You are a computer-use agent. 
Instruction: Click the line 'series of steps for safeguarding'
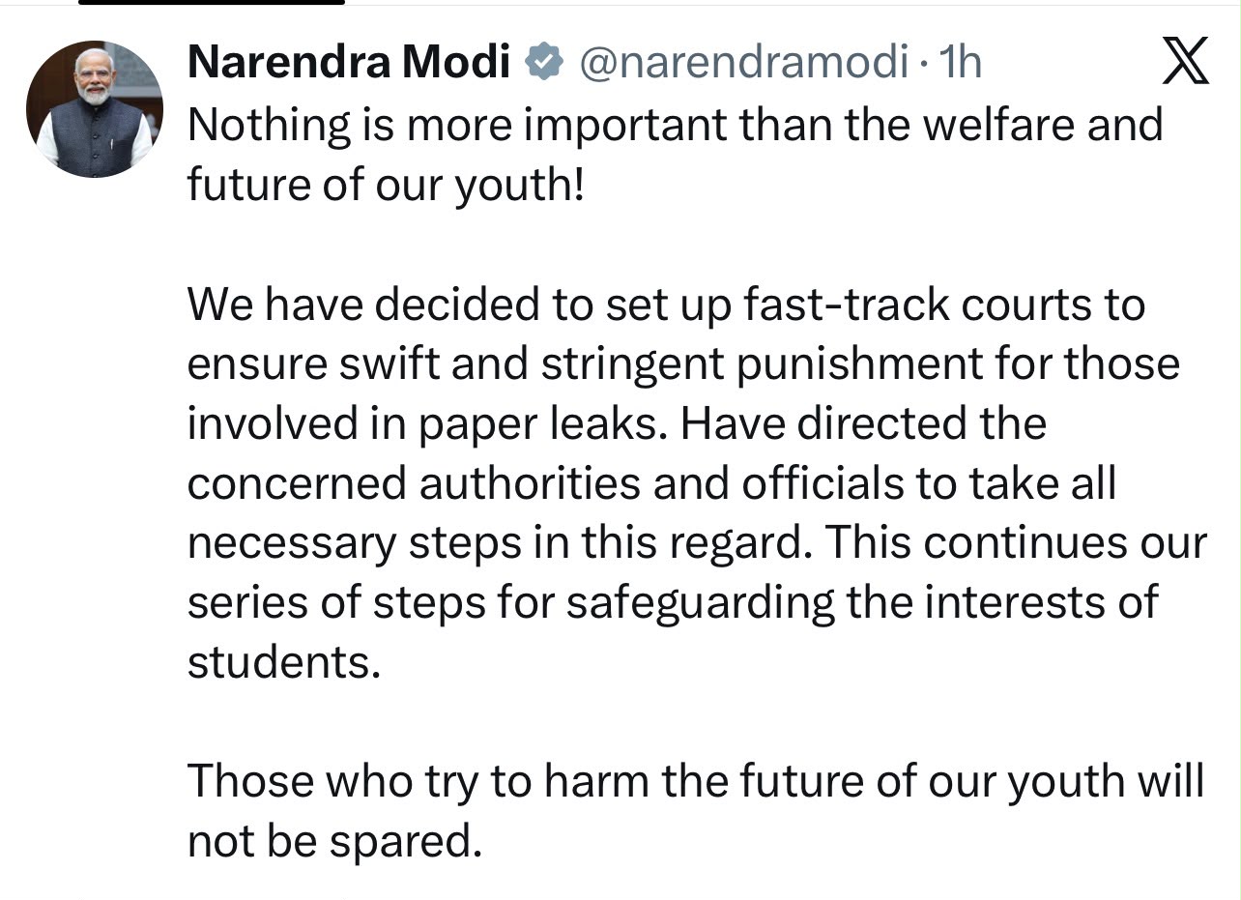click(x=672, y=603)
